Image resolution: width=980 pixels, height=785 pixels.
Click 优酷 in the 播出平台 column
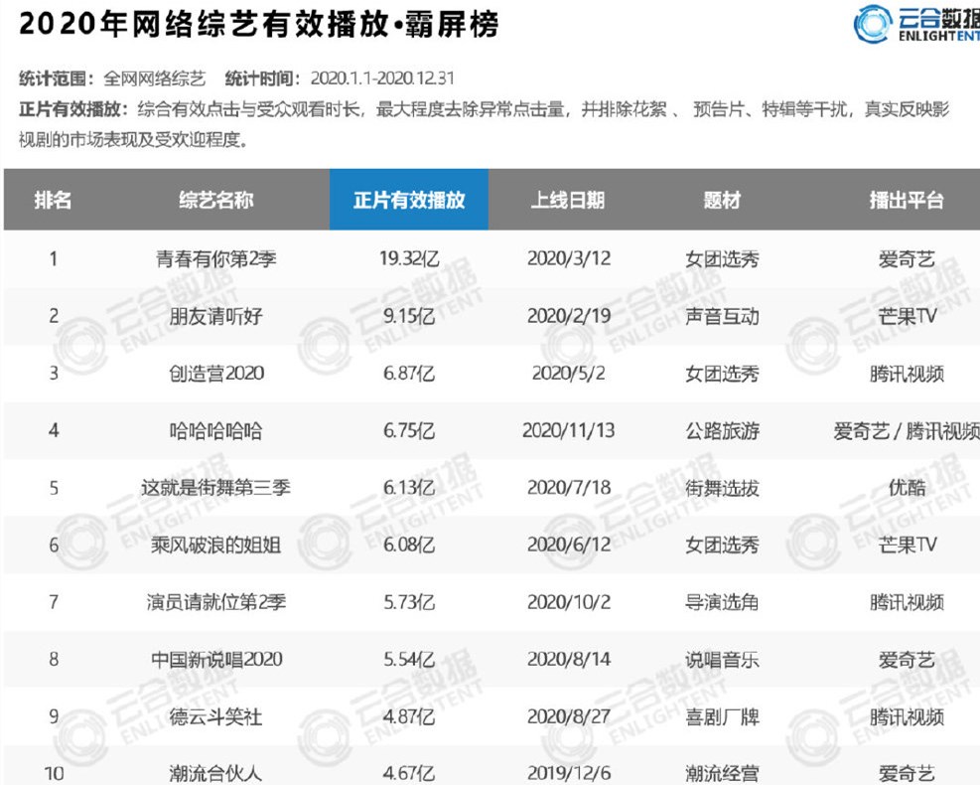[907, 487]
